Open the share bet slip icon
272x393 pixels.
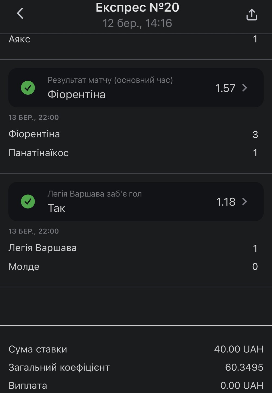pos(252,15)
